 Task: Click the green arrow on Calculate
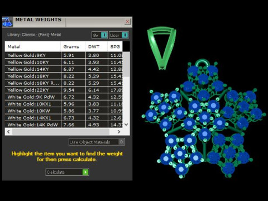click(x=85, y=172)
